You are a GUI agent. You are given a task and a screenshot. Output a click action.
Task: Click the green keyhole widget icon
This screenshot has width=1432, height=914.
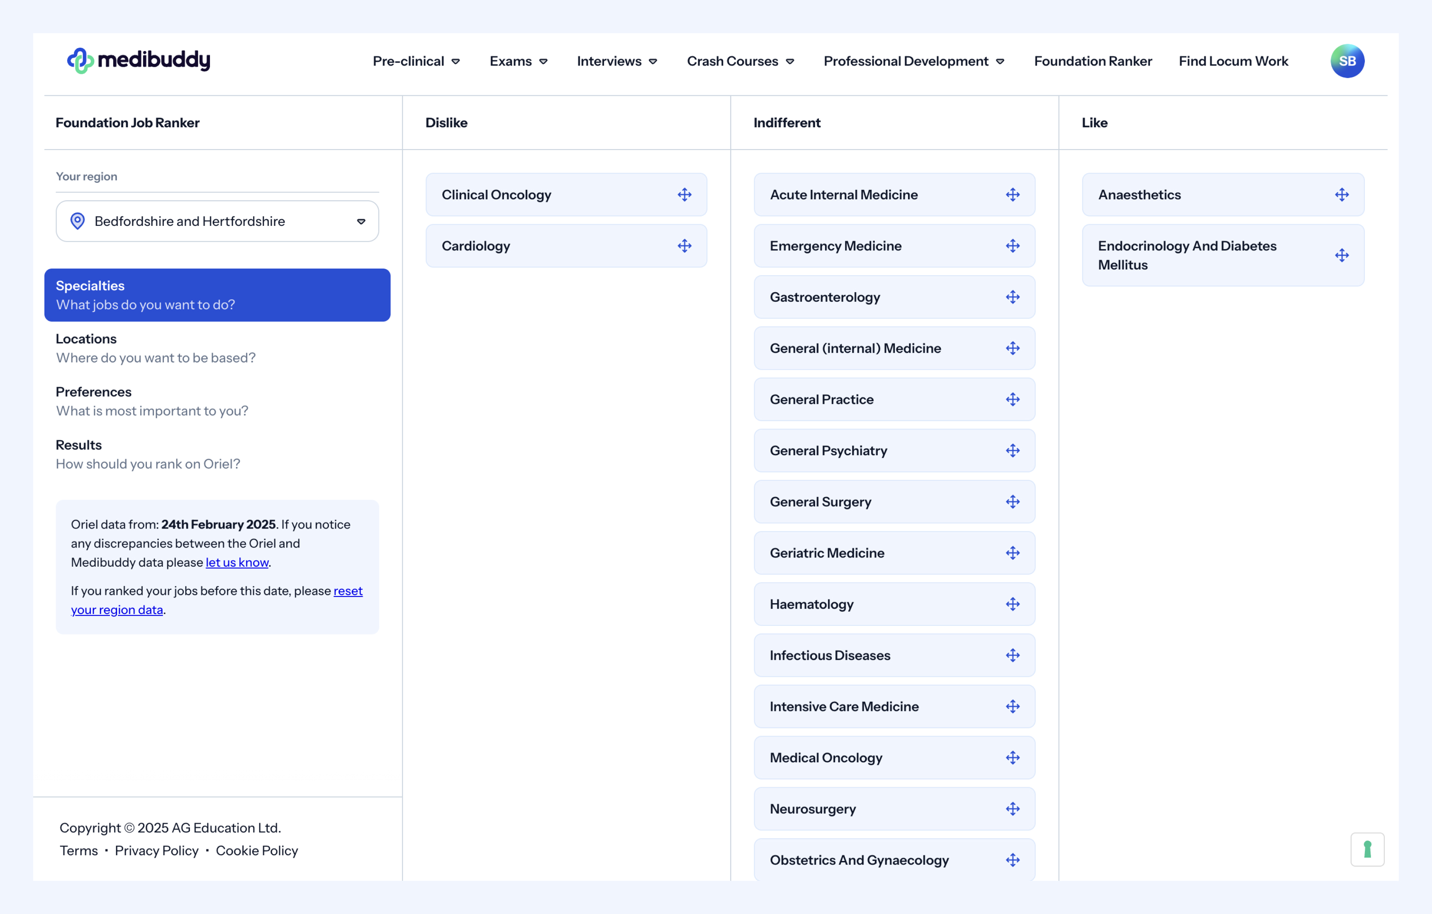pyautogui.click(x=1367, y=849)
